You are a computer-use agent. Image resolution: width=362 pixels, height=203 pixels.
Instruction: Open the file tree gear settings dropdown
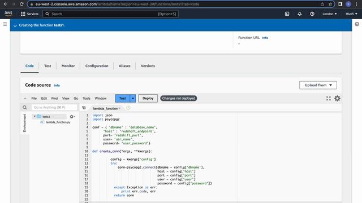72,117
